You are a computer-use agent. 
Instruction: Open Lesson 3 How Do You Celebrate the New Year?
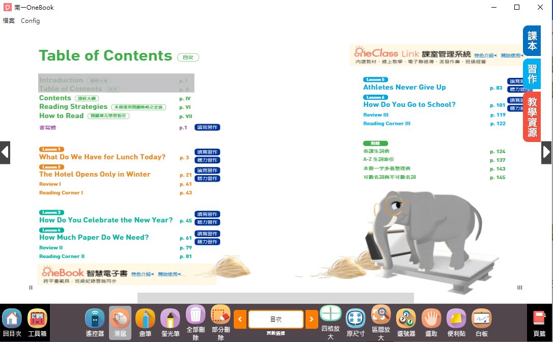pos(106,220)
